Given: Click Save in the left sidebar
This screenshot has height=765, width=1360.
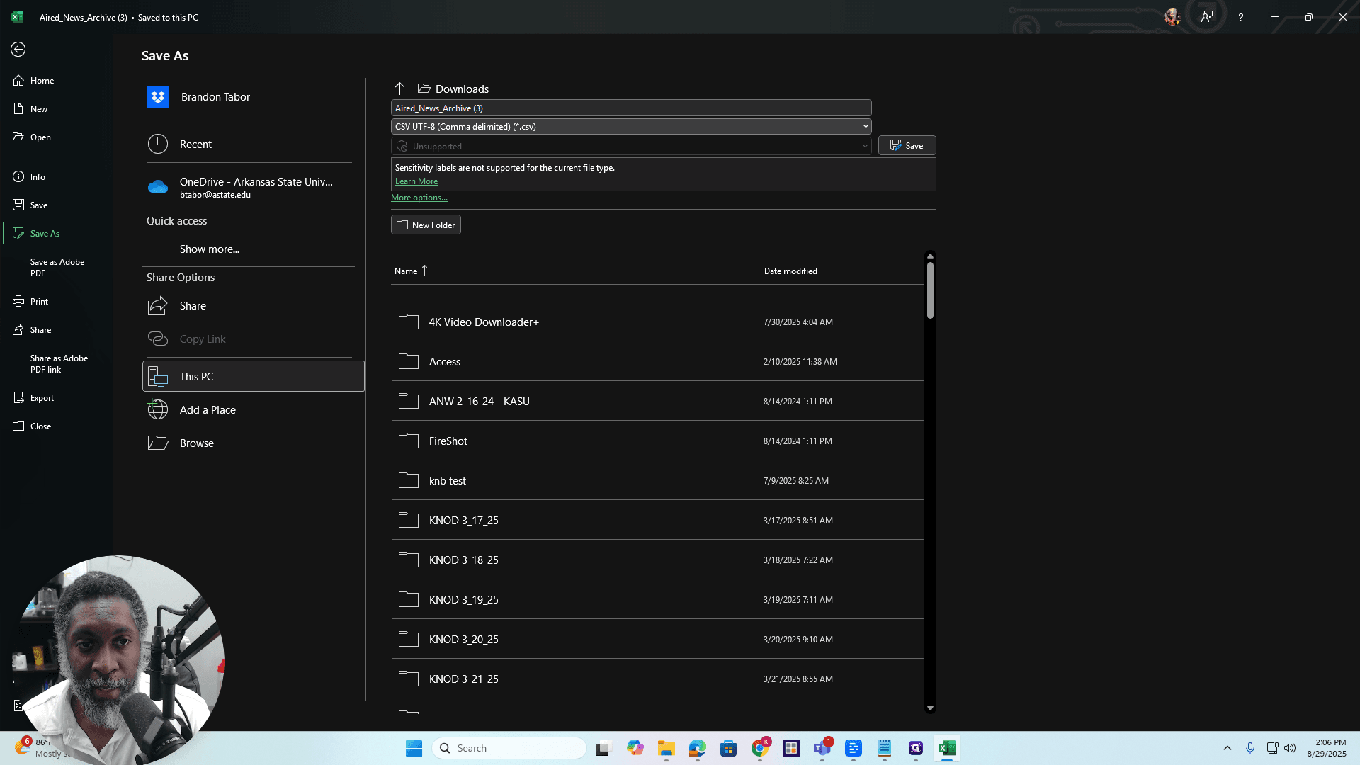Looking at the screenshot, I should [x=57, y=205].
